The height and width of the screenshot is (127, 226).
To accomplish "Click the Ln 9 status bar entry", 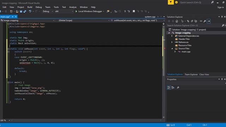I will (173, 125).
